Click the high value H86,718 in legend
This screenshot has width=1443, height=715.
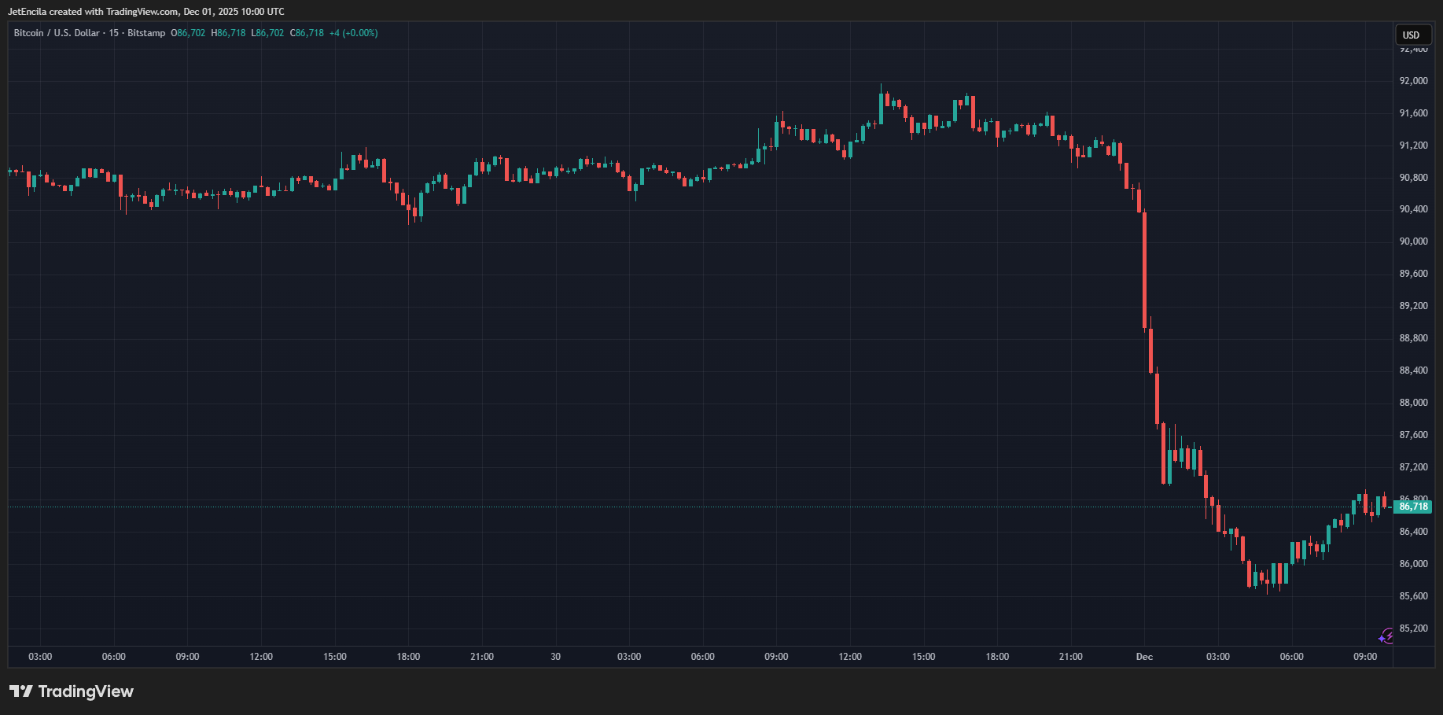[228, 33]
